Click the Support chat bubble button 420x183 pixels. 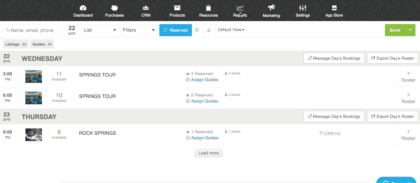point(396,180)
